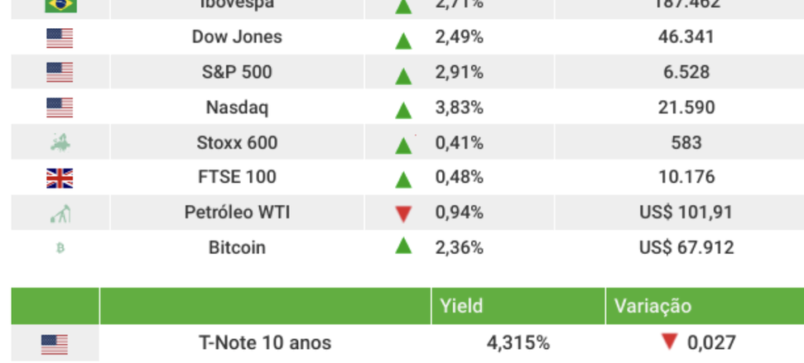Image resolution: width=804 pixels, height=363 pixels.
Task: Select the Dow Jones index name
Action: 237,37
